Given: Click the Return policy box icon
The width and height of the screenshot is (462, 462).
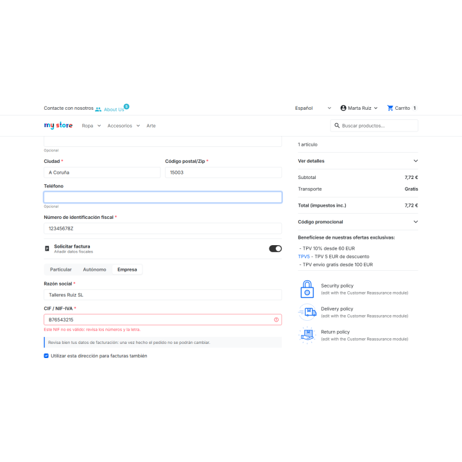Looking at the screenshot, I should pos(307,335).
